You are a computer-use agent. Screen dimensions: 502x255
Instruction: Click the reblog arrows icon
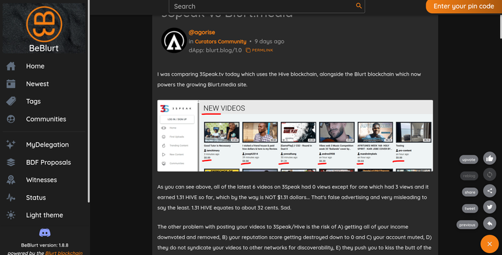click(490, 175)
